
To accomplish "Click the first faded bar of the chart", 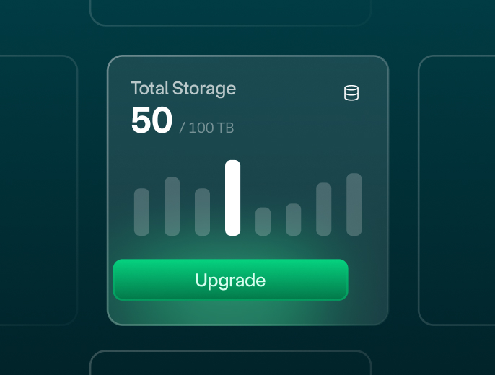I will tap(141, 212).
